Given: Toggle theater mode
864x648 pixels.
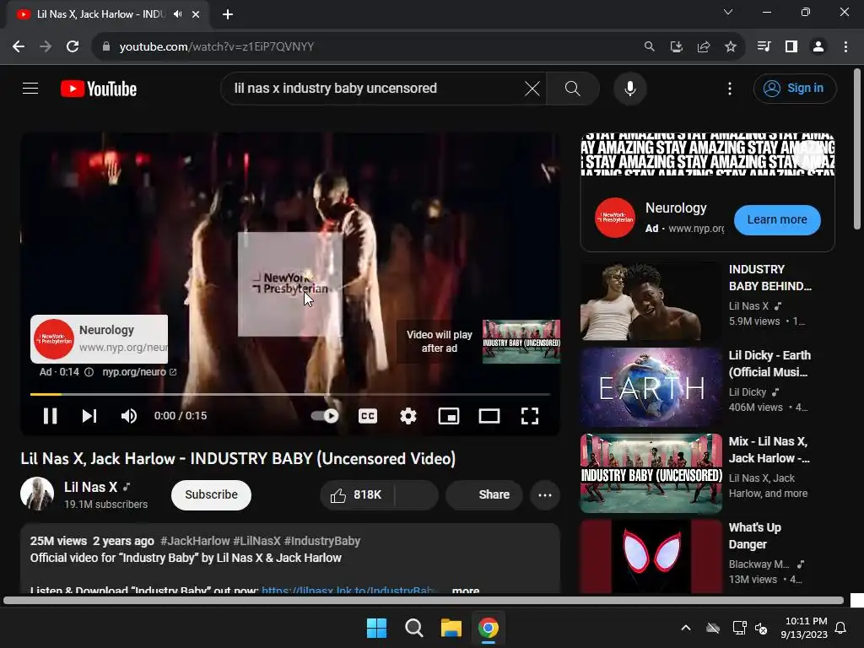Looking at the screenshot, I should coord(489,416).
